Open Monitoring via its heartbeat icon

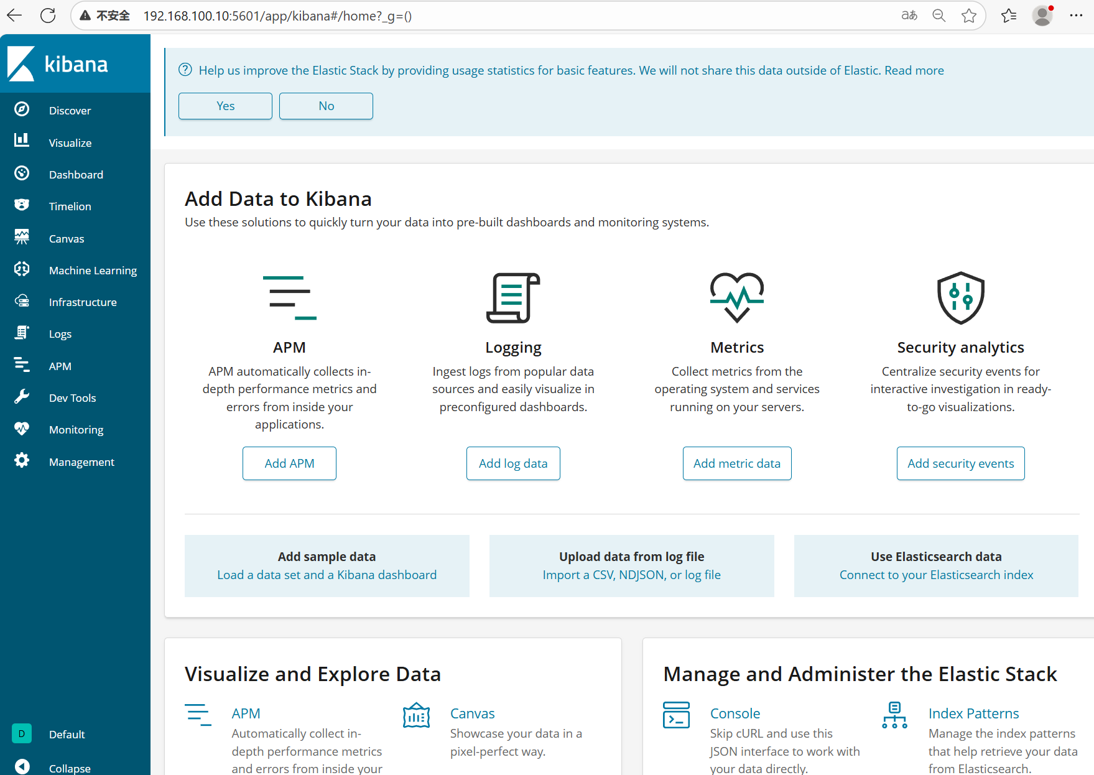22,429
